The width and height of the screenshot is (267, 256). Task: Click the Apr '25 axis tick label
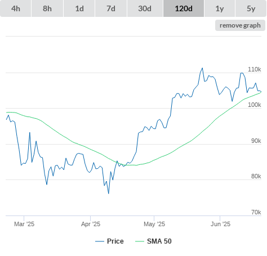[91, 224]
